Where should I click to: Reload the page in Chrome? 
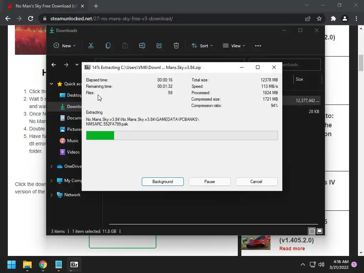(31, 18)
